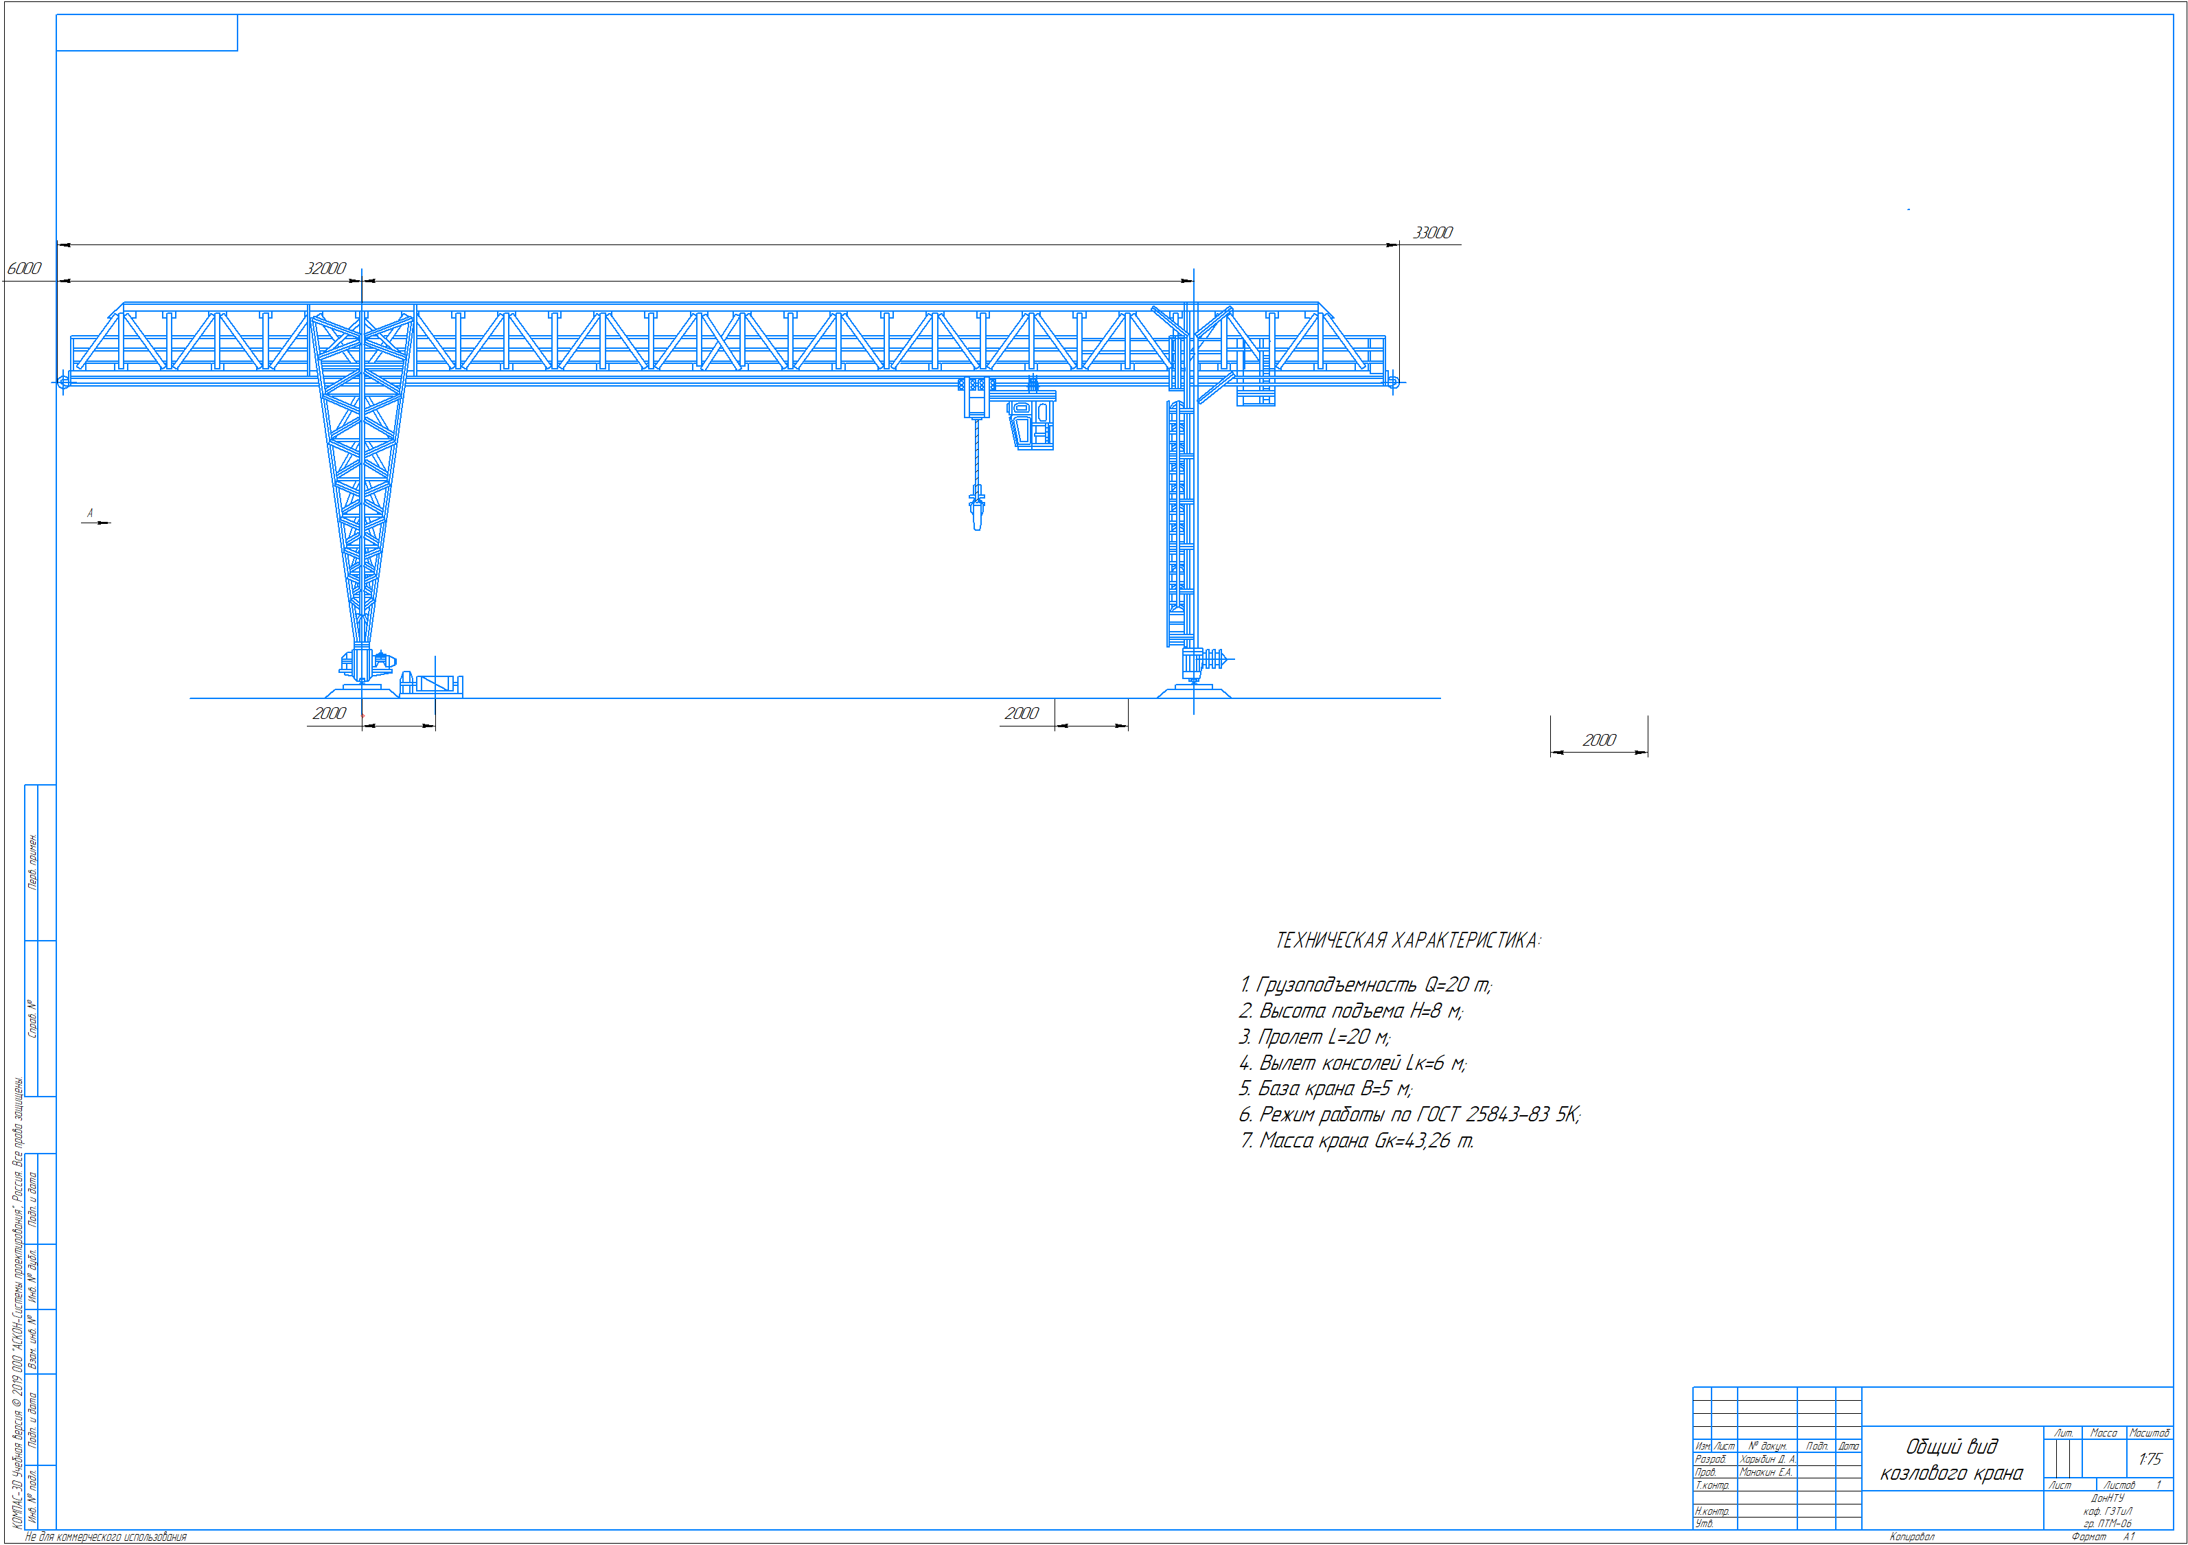Select the rail stop beside left leg

tap(432, 685)
